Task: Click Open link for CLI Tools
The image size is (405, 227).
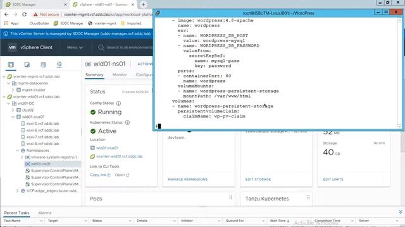Action: pos(122,175)
